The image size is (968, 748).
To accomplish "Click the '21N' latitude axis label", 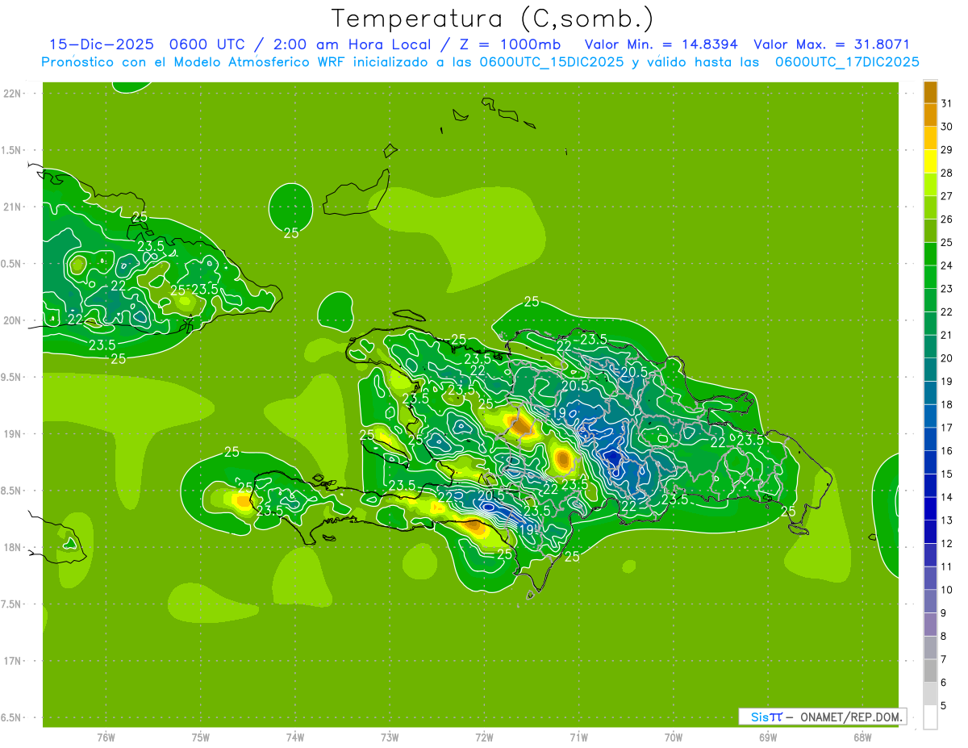I will 11,207.
